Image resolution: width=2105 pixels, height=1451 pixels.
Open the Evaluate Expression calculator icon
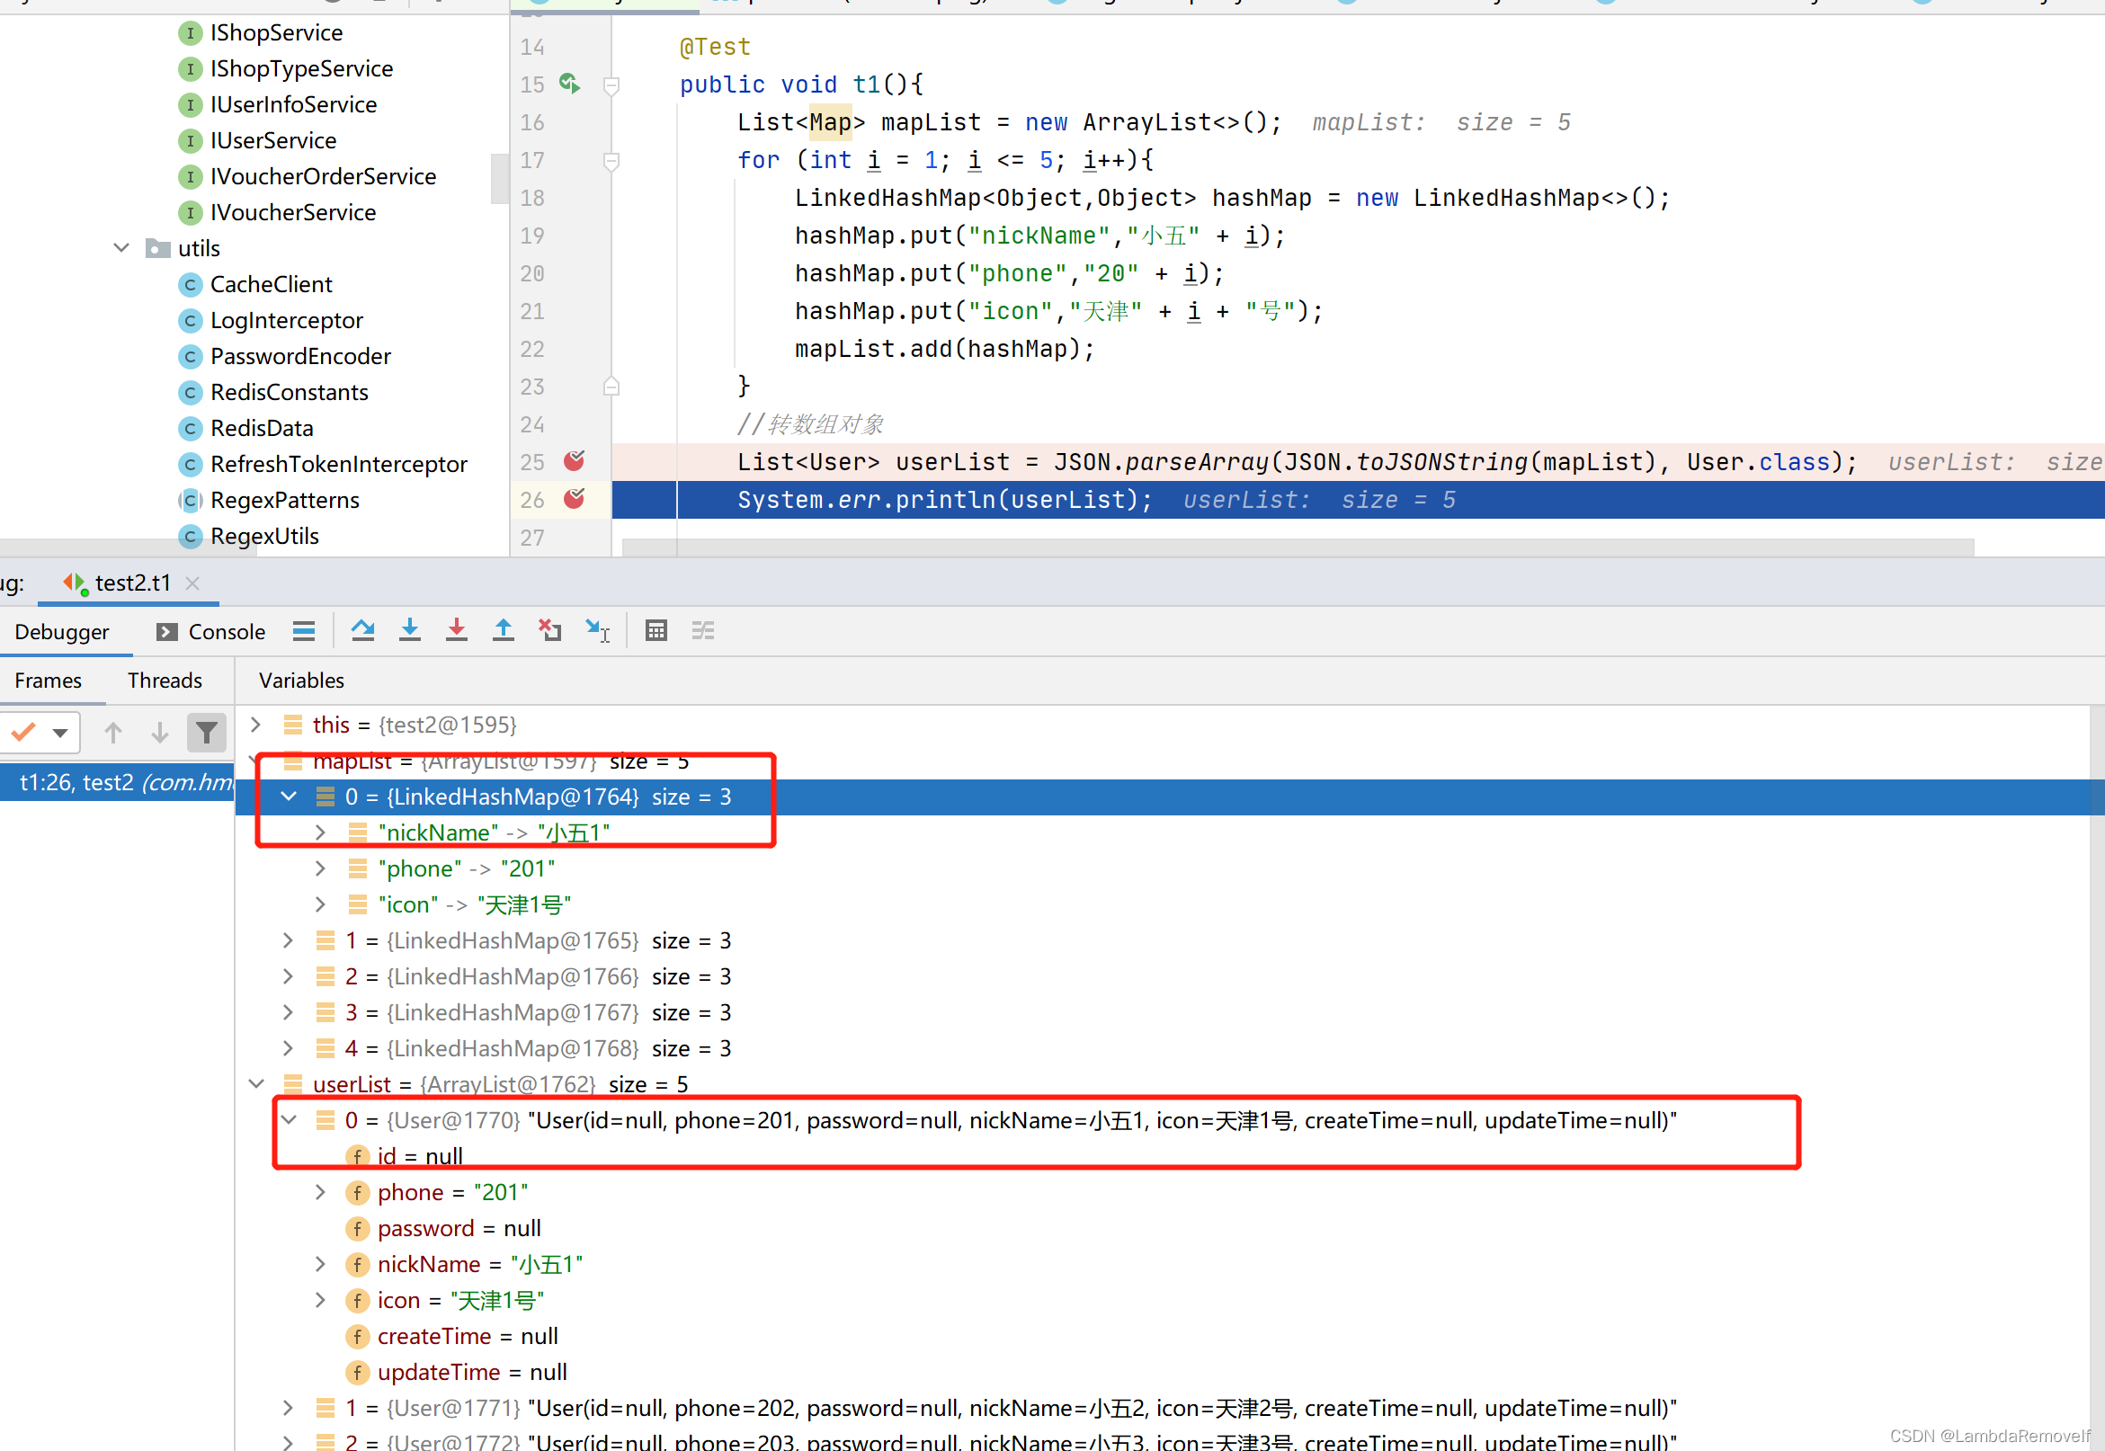(x=656, y=630)
